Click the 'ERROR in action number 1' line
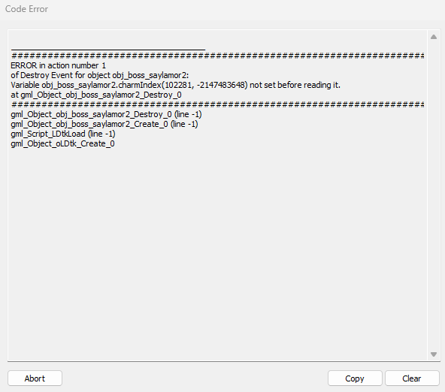The image size is (445, 392). pos(58,65)
